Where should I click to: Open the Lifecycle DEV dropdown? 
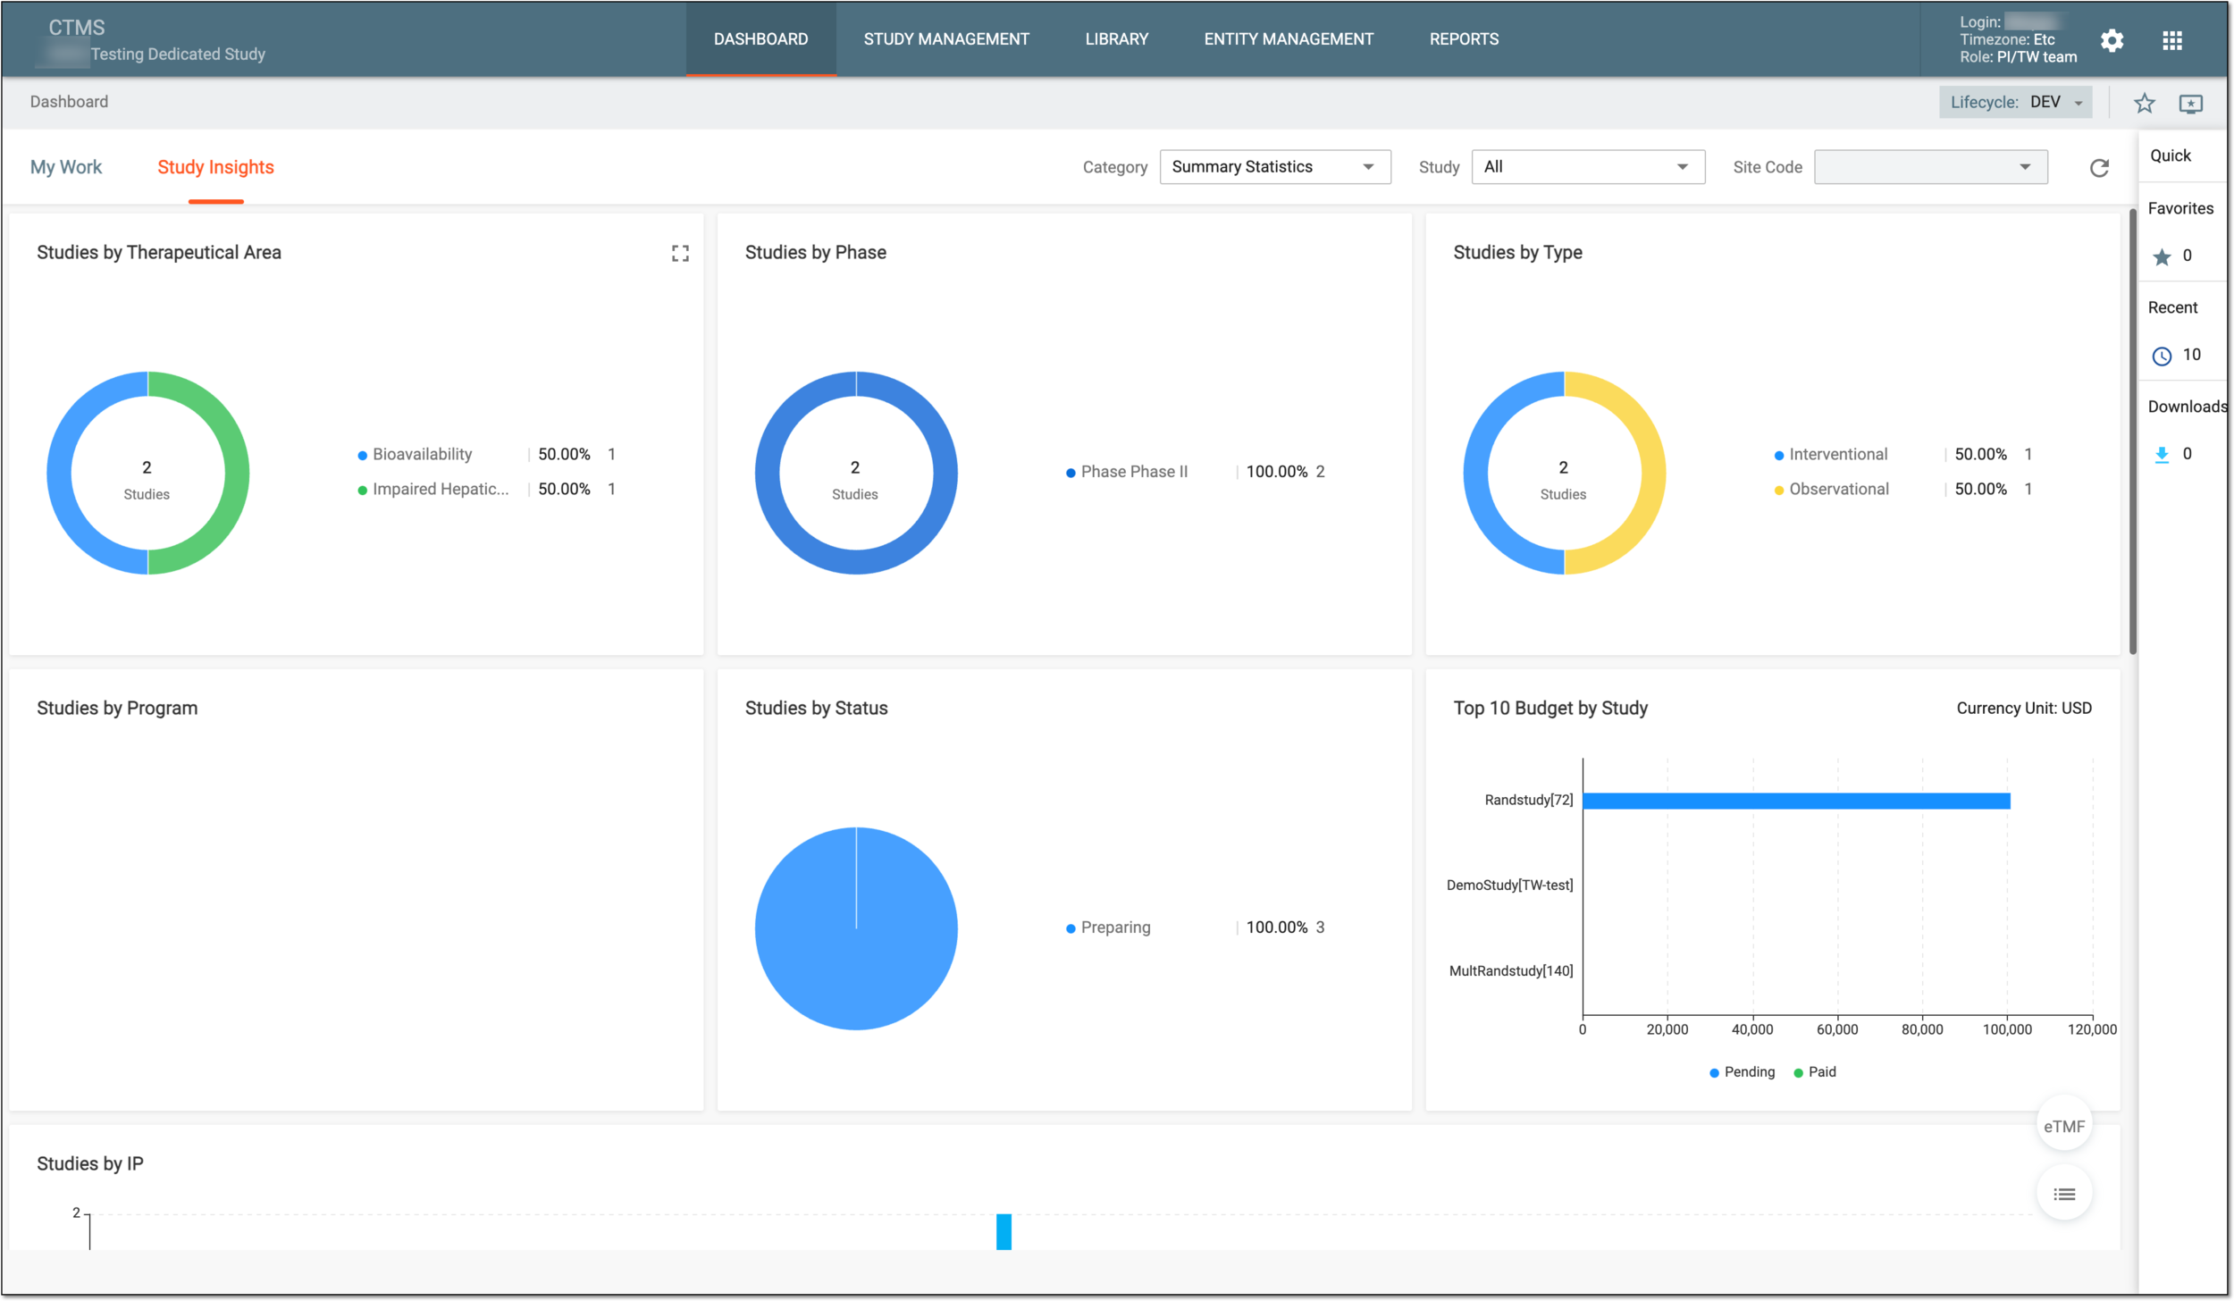coord(2014,102)
